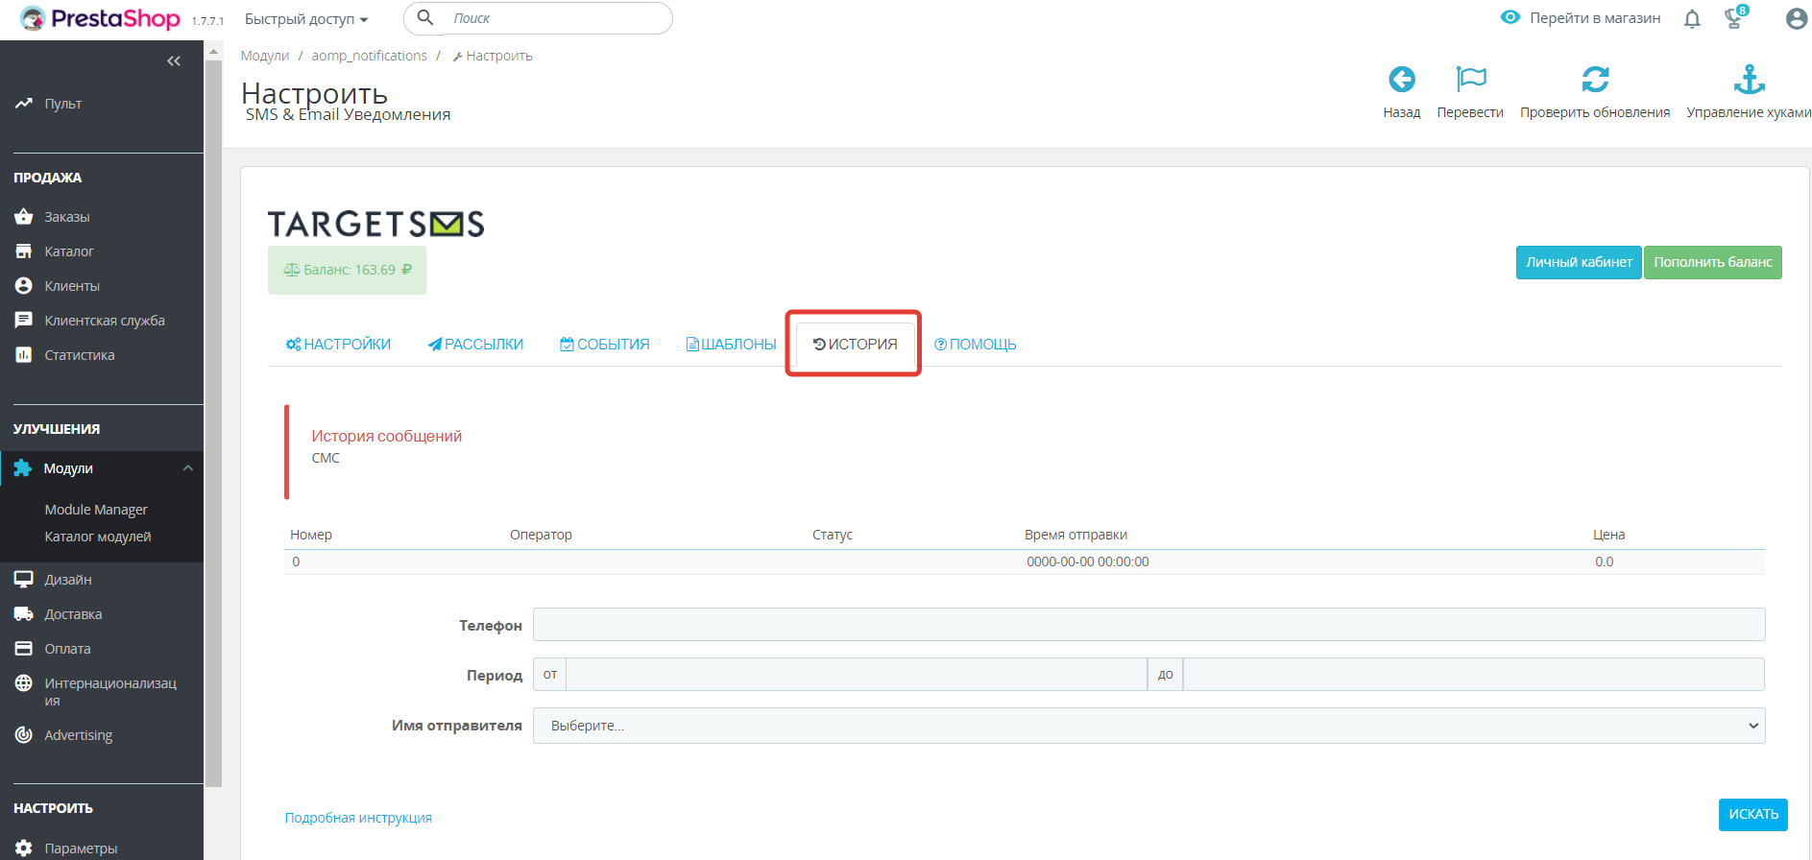Open Имя отправителя dropdown
This screenshot has width=1812, height=860.
coord(1148,726)
